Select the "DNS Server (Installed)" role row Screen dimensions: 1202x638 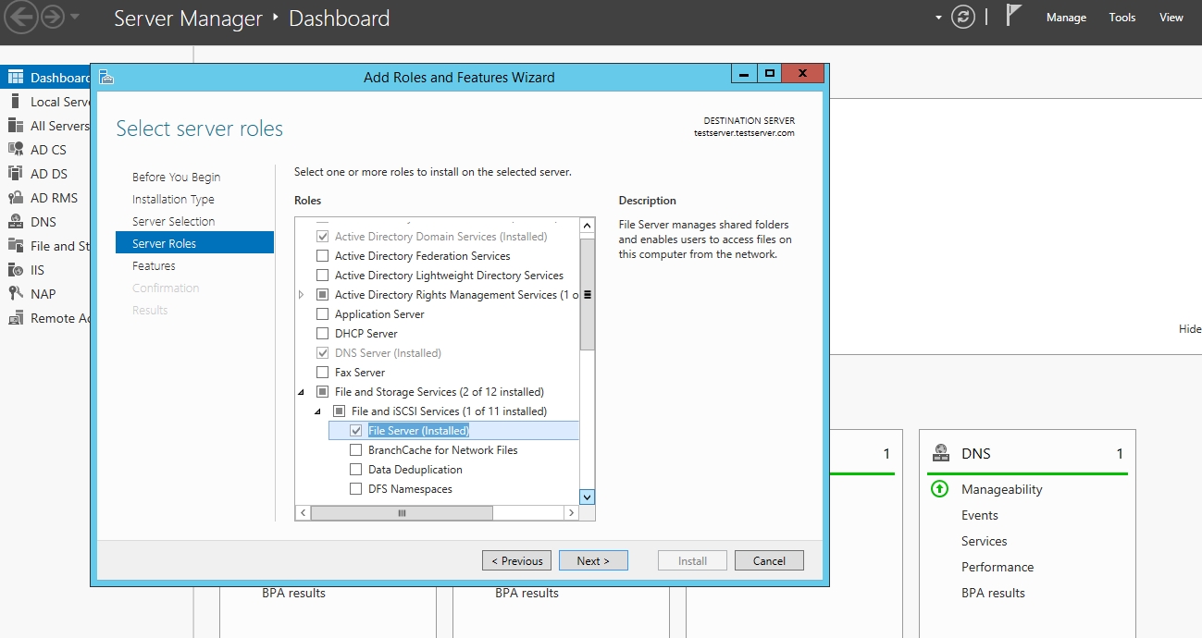pyautogui.click(x=388, y=353)
